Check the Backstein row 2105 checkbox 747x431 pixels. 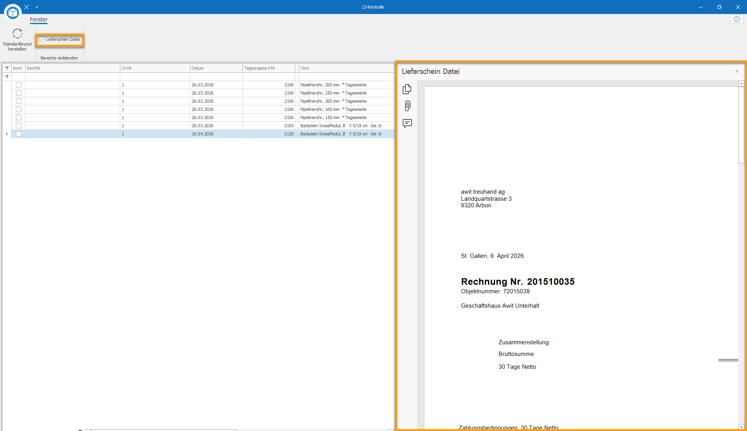[x=19, y=126]
